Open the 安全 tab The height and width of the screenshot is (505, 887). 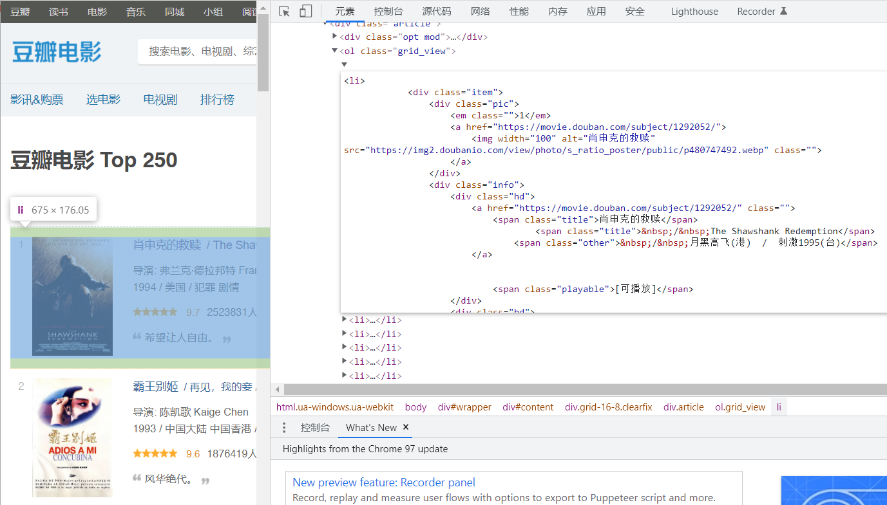point(634,11)
